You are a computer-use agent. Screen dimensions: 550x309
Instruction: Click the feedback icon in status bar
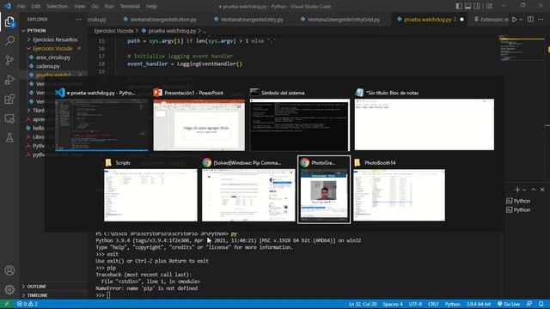[x=529, y=304]
